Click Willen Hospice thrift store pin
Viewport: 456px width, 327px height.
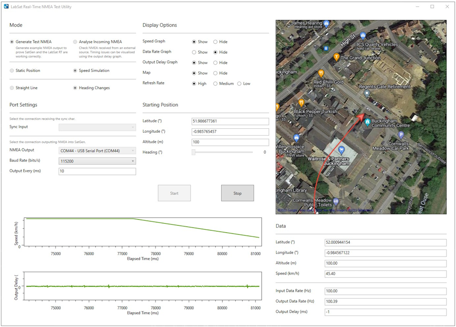296,137
